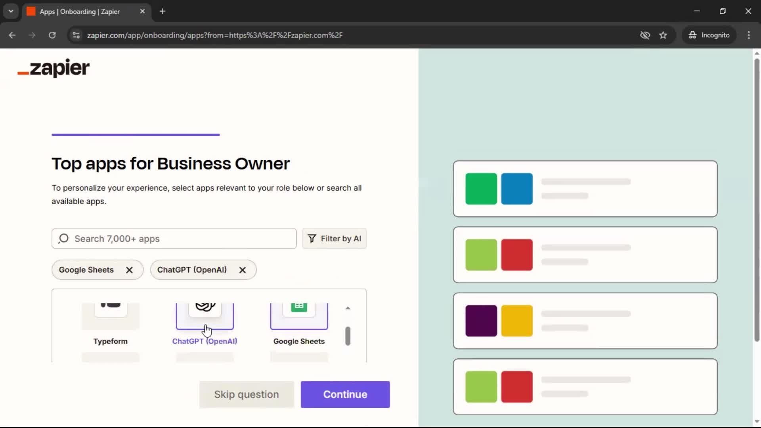Remove the ChatGPT (OpenAI) chip
Screen dimensions: 761x428
tap(243, 270)
